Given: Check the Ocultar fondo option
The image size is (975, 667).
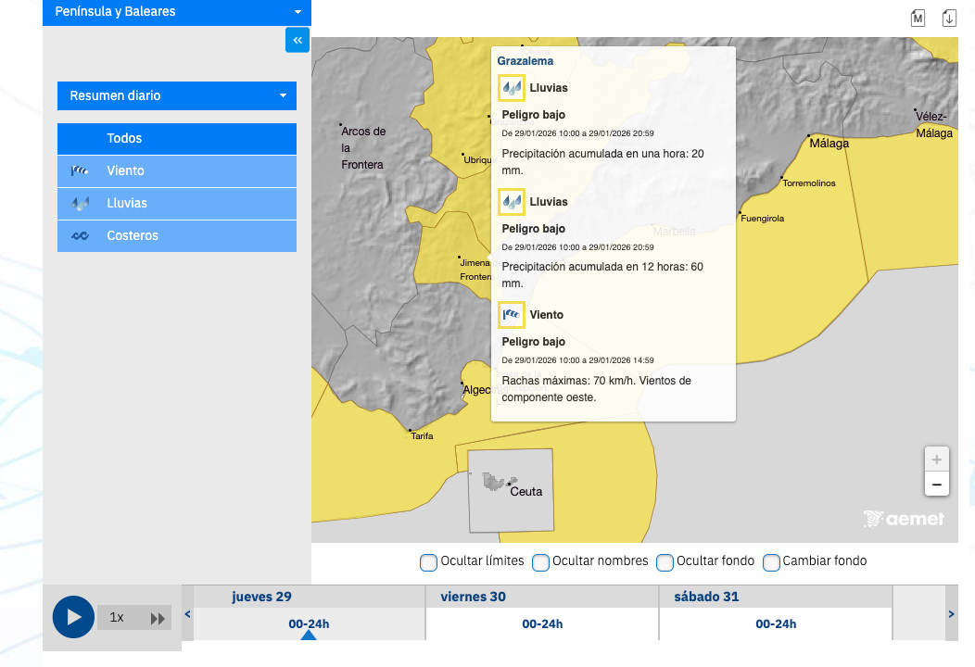Looking at the screenshot, I should point(665,562).
